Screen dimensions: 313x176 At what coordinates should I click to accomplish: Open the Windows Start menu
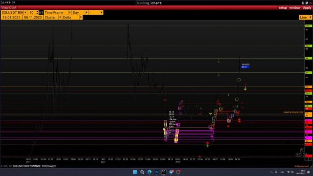(x=135, y=172)
